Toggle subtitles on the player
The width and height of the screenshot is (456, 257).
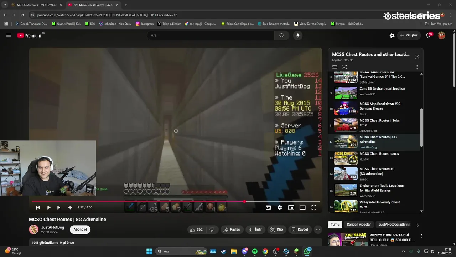coord(268,207)
